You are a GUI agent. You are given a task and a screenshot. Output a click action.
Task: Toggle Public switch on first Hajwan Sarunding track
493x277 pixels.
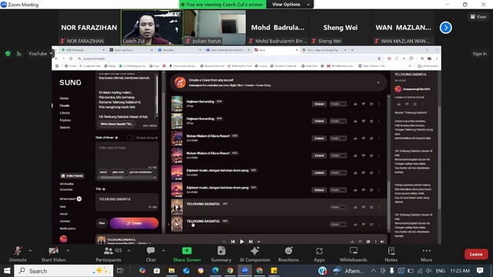click(x=338, y=104)
